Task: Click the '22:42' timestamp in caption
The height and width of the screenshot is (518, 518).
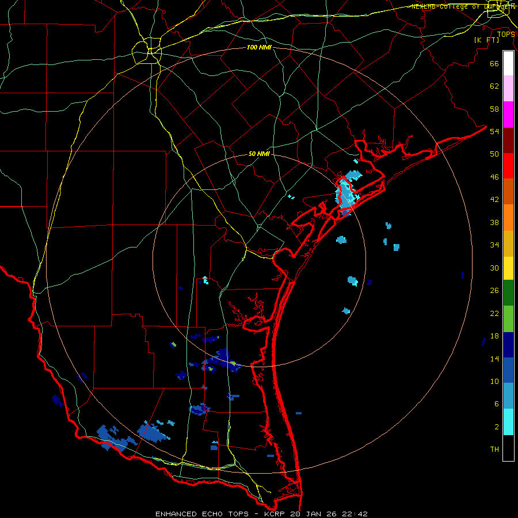Action: point(356,514)
